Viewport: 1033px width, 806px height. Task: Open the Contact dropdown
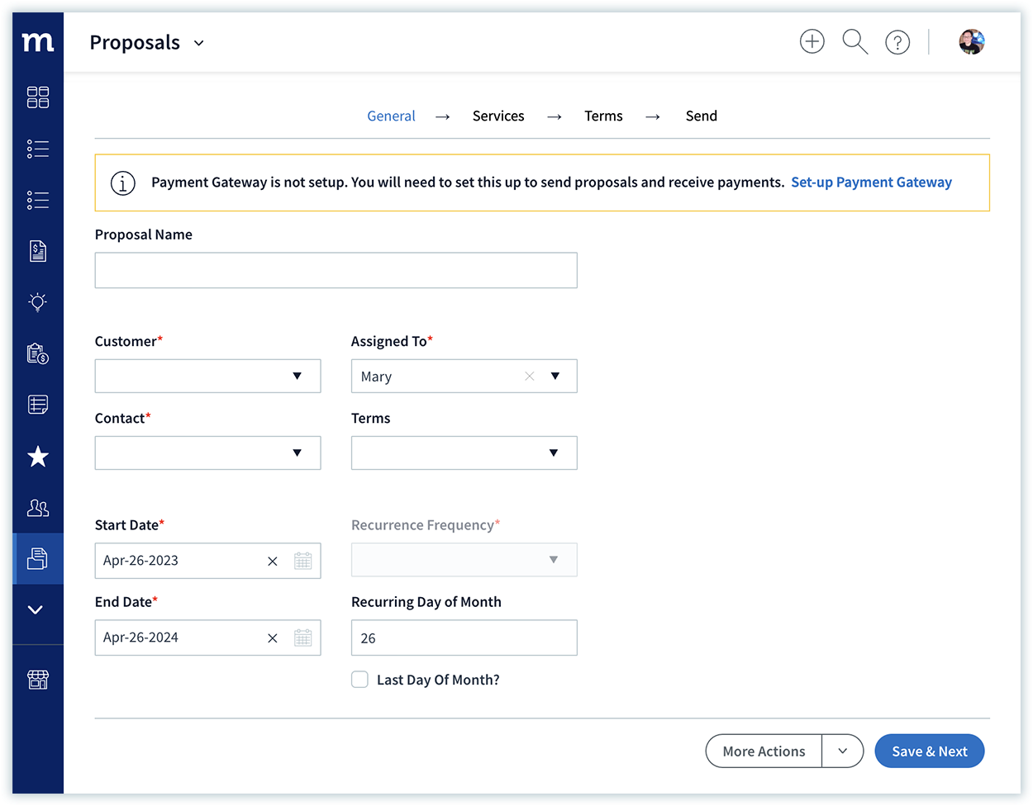(207, 453)
